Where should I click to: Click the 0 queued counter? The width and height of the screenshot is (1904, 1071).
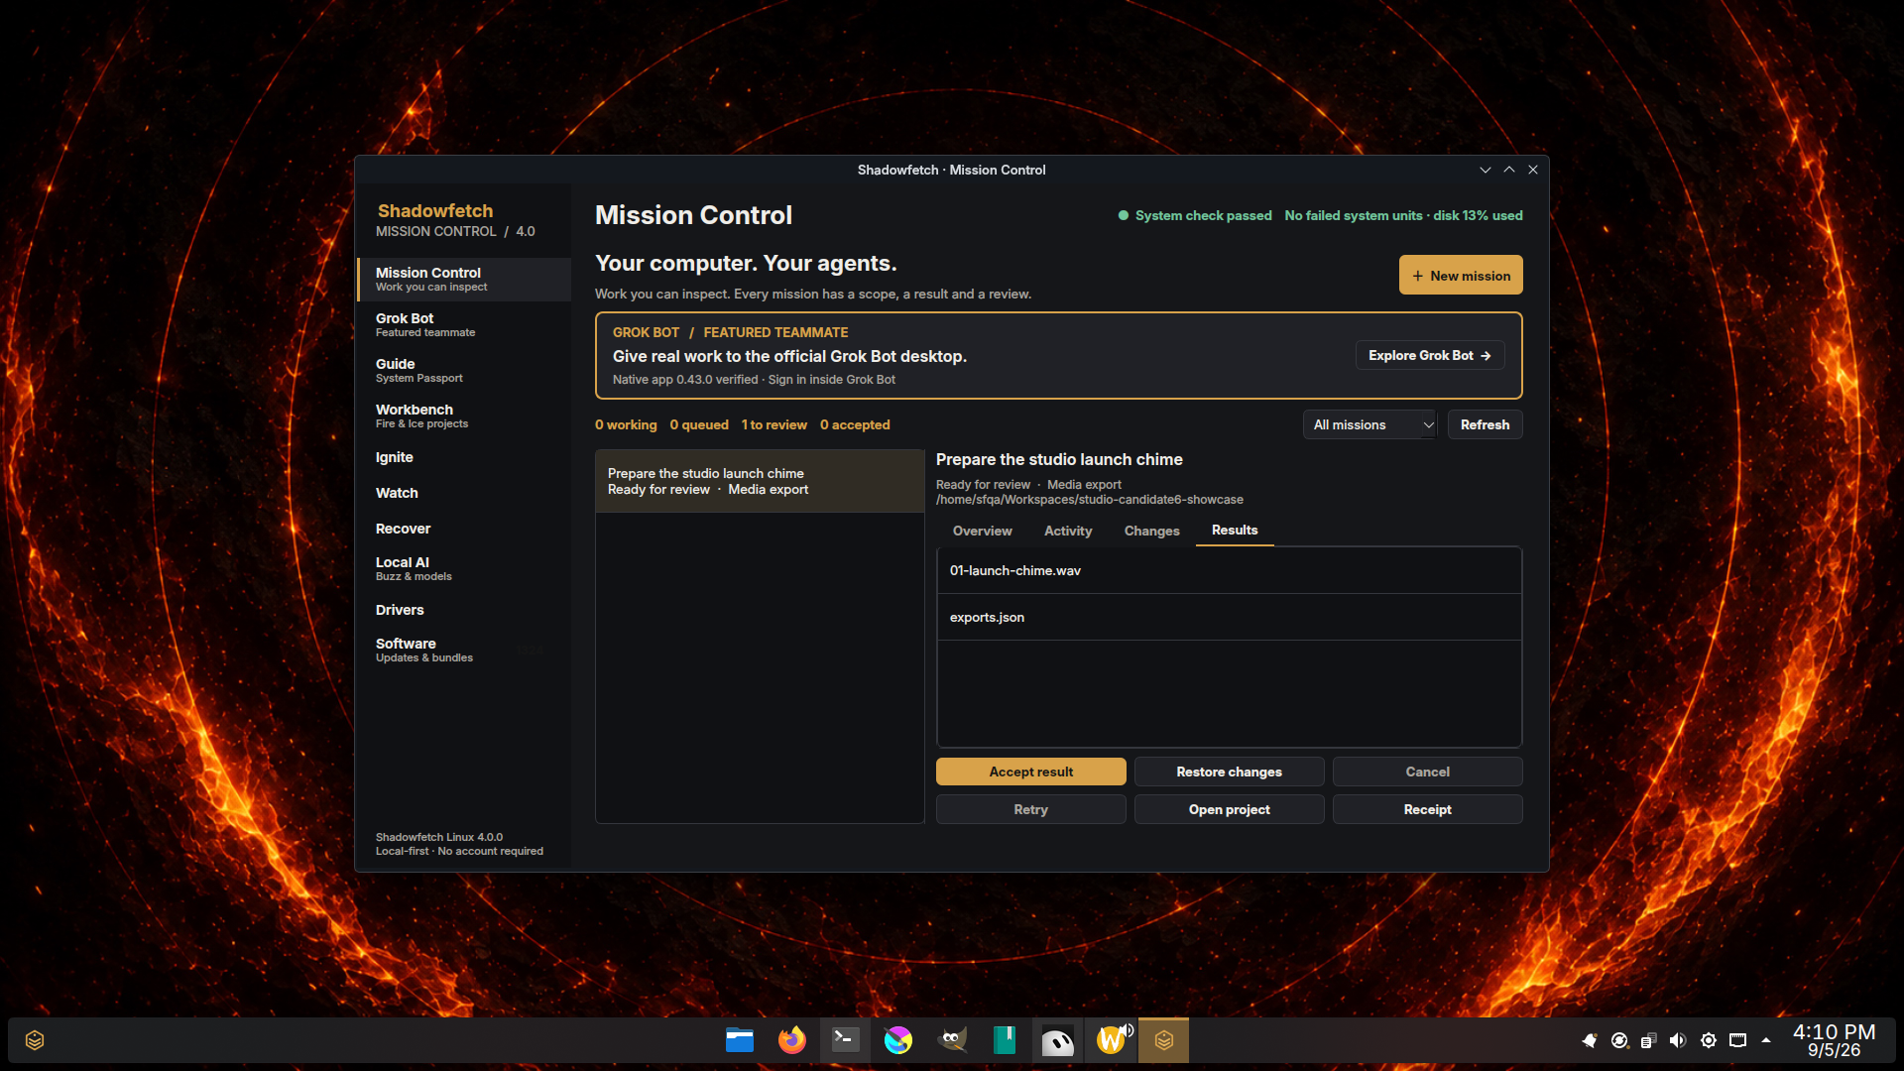pos(699,424)
